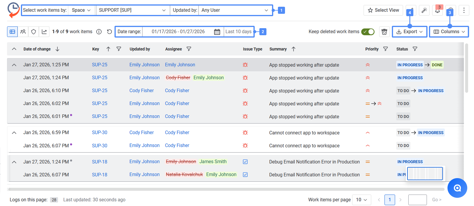Sort by Summary arrow

coord(294,49)
